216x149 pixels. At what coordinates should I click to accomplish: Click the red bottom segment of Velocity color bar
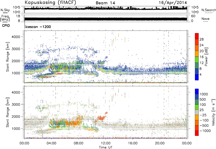pos(197,133)
